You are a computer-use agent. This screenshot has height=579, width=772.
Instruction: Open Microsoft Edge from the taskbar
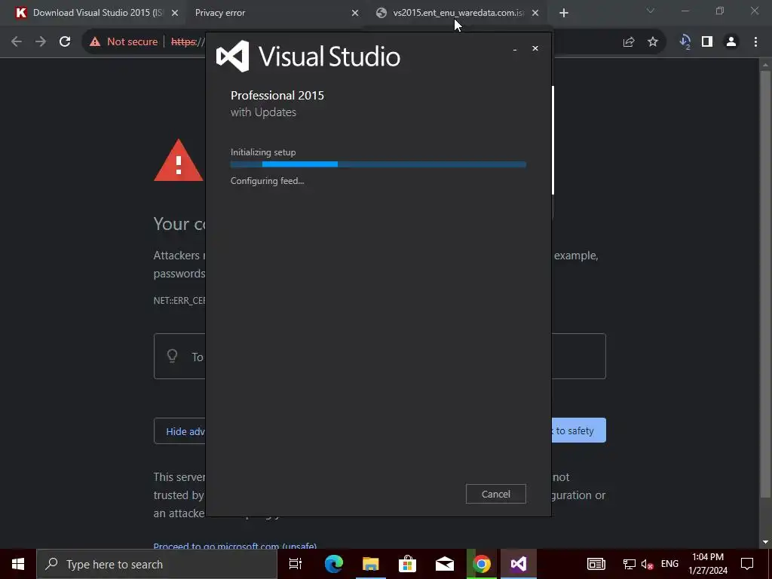(333, 564)
